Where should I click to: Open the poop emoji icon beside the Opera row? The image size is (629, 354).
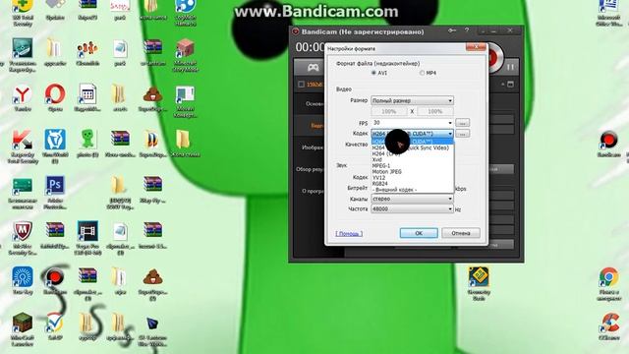click(152, 98)
